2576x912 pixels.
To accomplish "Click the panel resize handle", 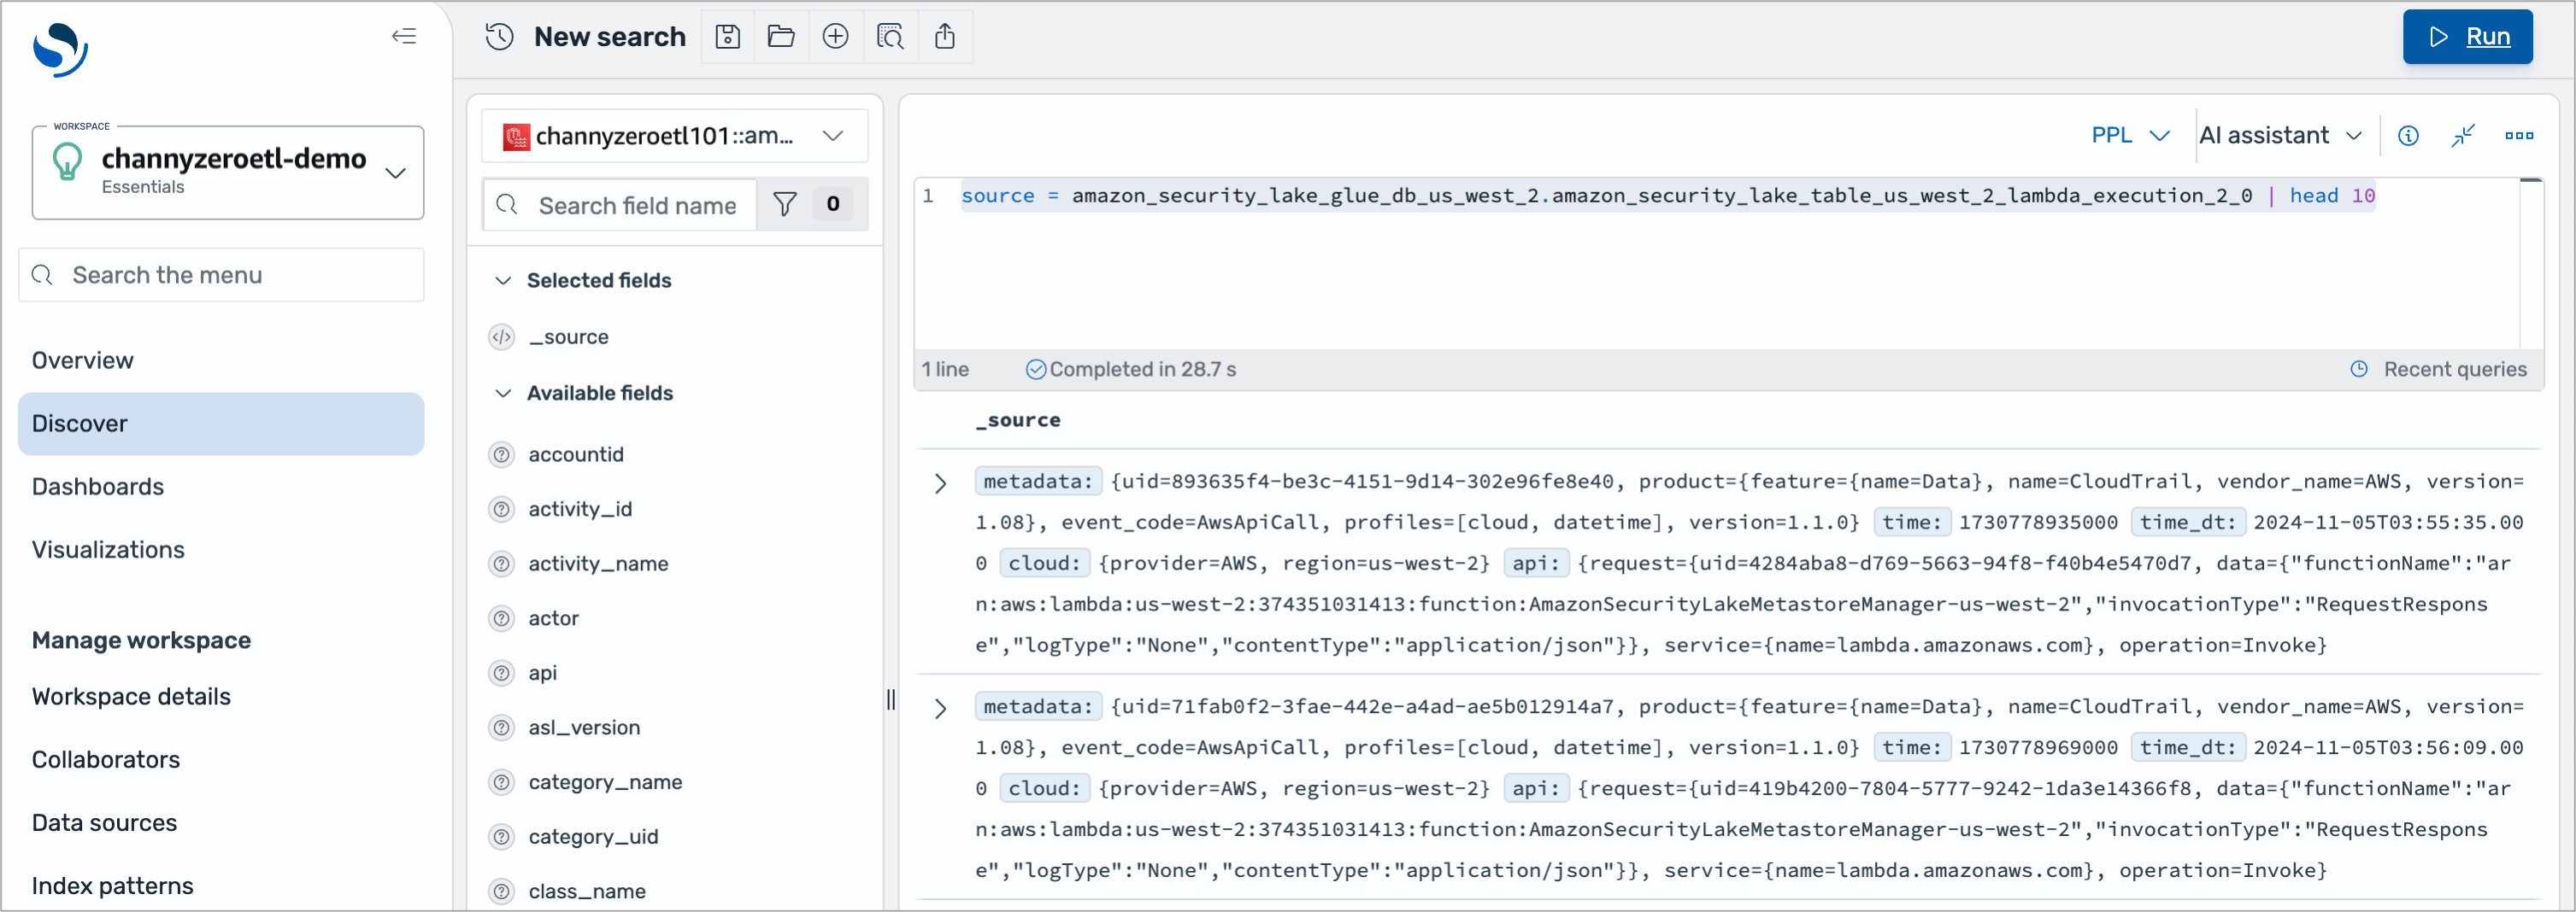I will [x=890, y=699].
